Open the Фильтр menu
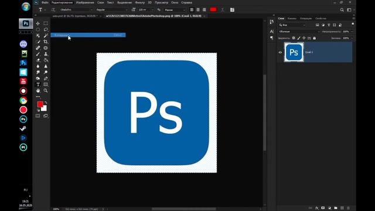 pos(140,2)
